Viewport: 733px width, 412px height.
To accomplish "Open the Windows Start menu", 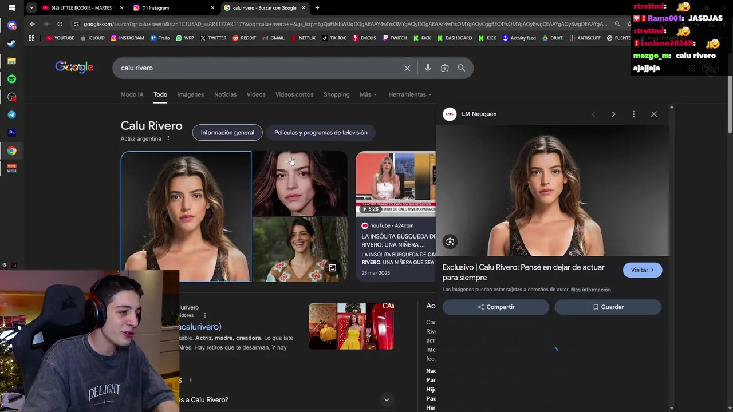I will 11,8.
